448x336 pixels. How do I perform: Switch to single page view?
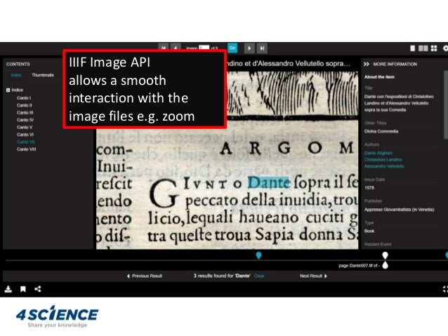[x=413, y=48]
